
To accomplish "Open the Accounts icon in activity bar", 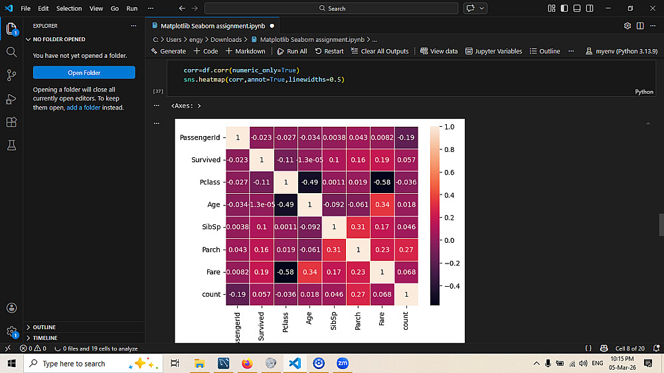I will [11, 308].
